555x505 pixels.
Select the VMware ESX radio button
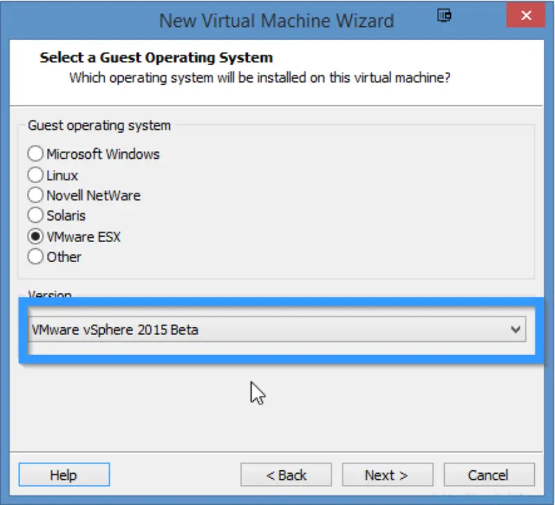click(x=35, y=237)
